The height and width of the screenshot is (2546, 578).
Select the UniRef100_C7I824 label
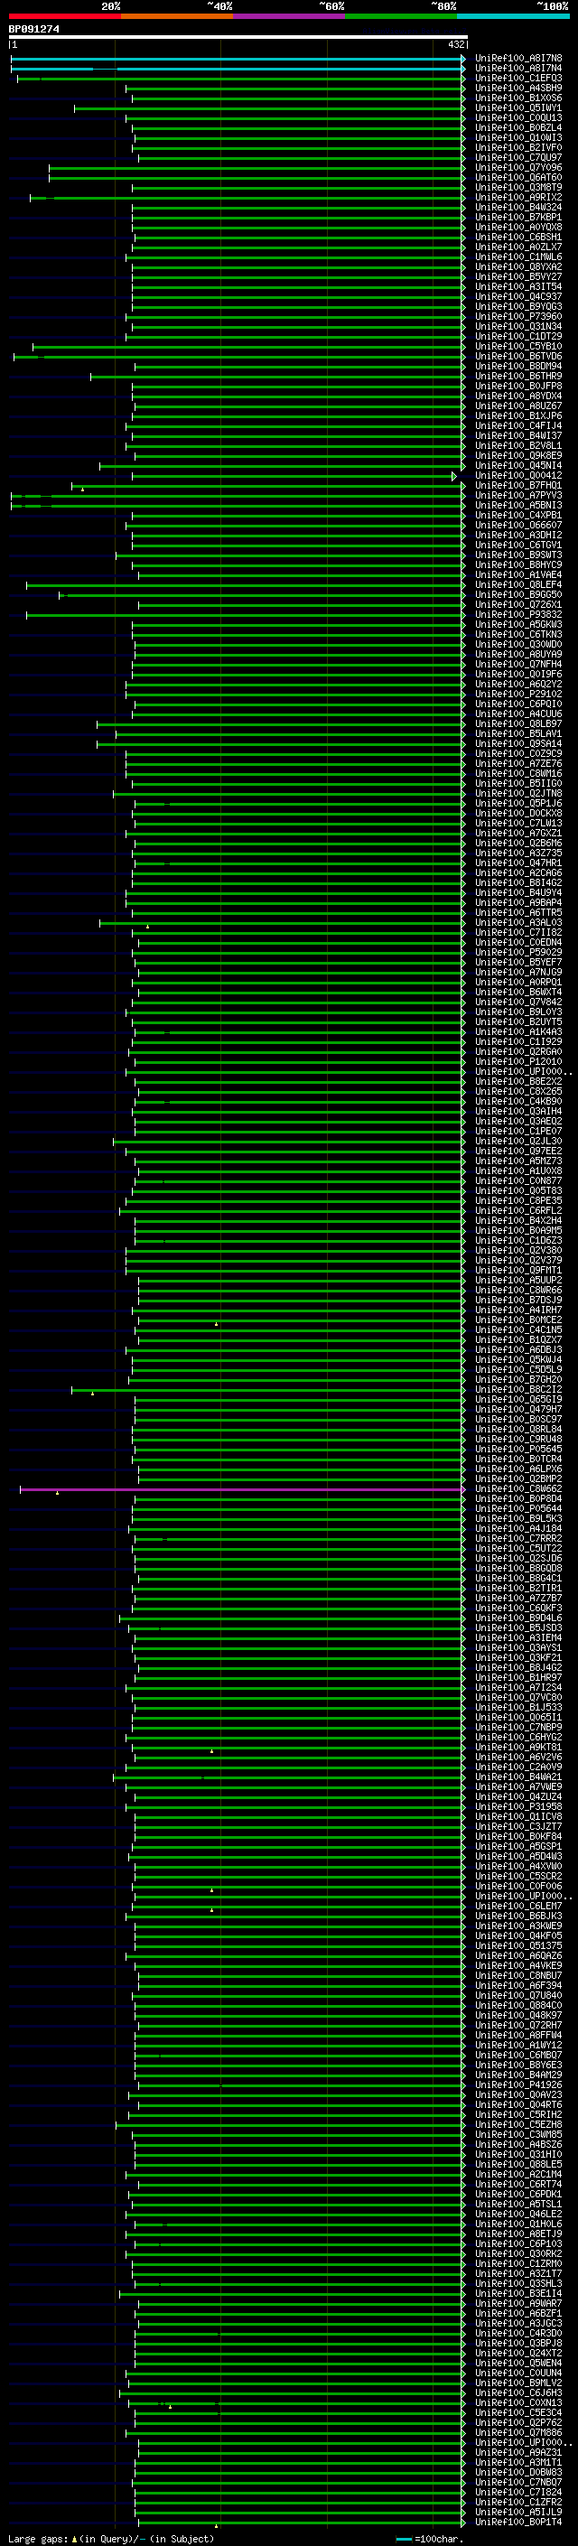click(x=518, y=2493)
